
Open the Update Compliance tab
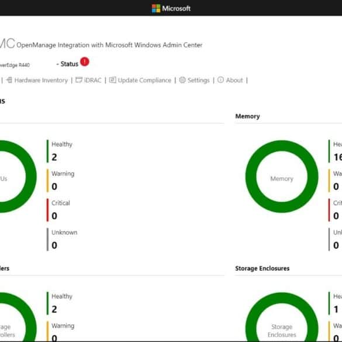click(140, 80)
